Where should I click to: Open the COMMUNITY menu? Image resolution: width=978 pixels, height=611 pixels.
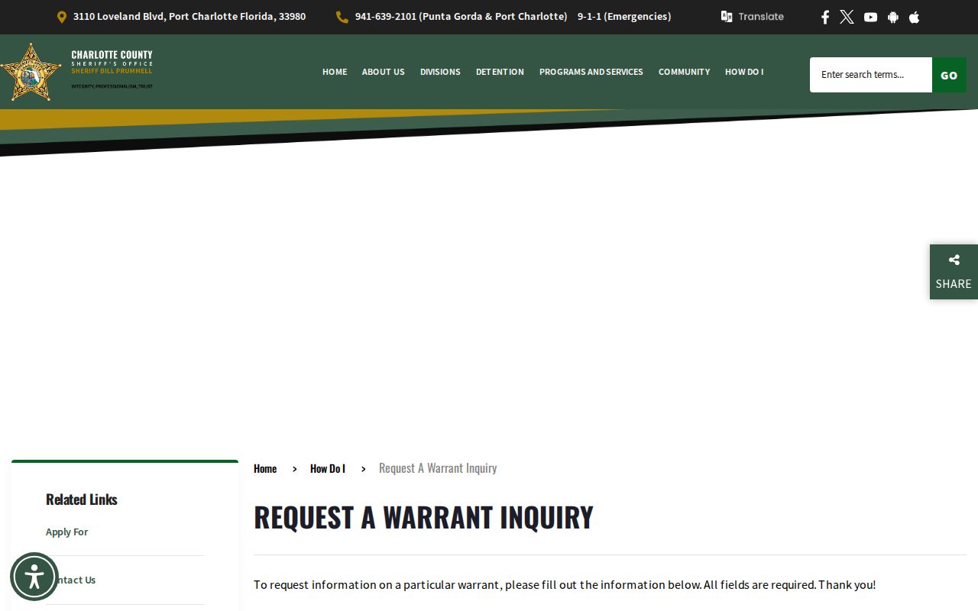[x=684, y=72]
